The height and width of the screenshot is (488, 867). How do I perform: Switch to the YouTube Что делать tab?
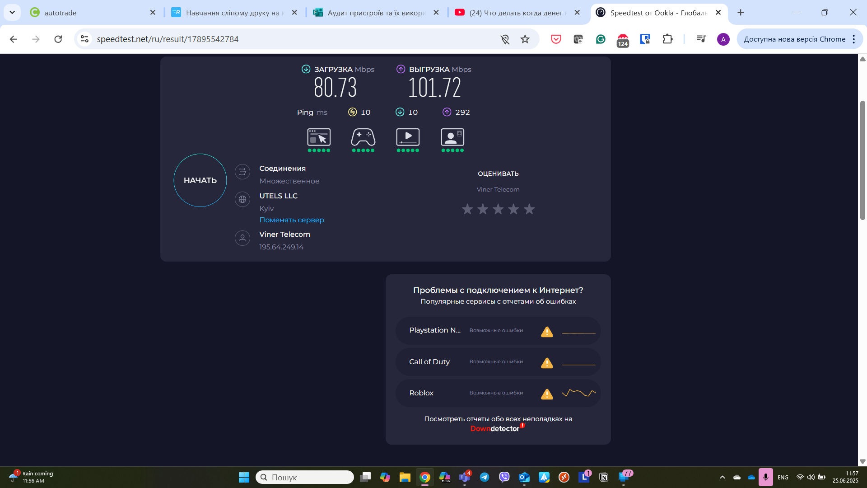pos(518,13)
